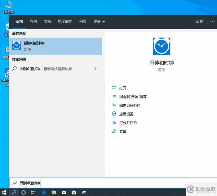The width and height of the screenshot is (217, 196).
Task: Choose 固定到"开始"屏幕
Action: 133,97
